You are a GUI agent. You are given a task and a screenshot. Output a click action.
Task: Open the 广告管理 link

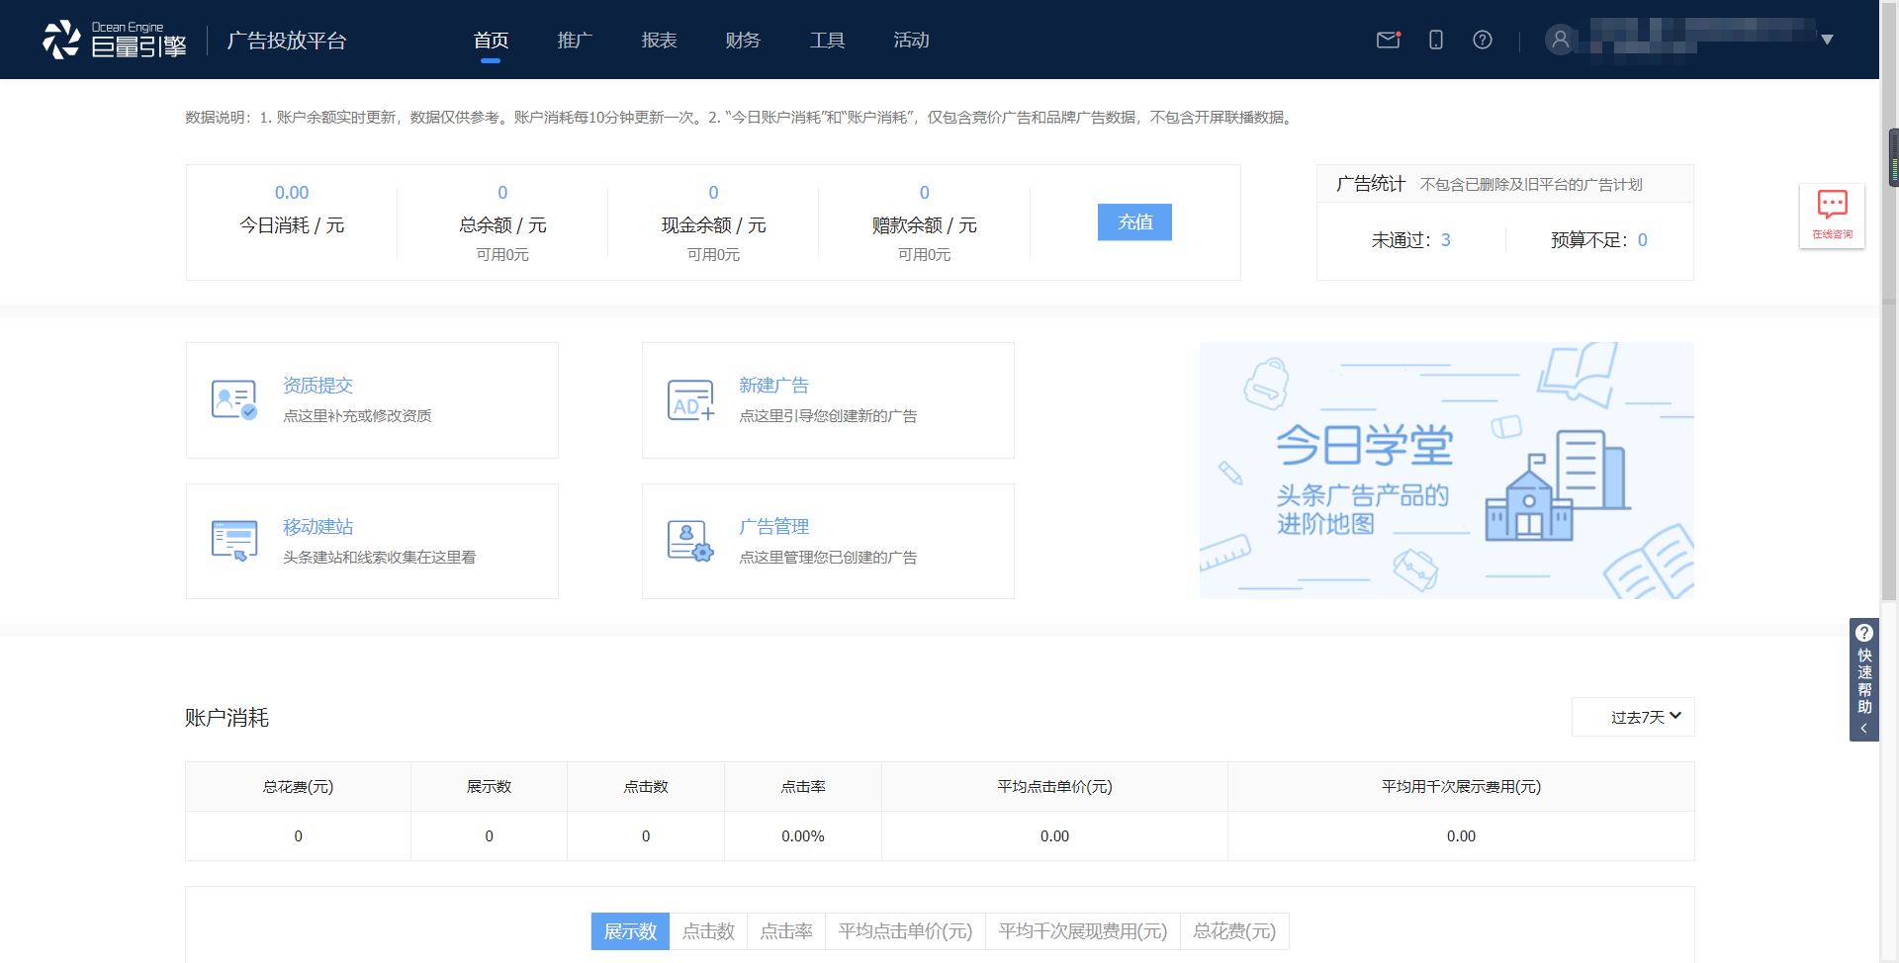(x=773, y=527)
